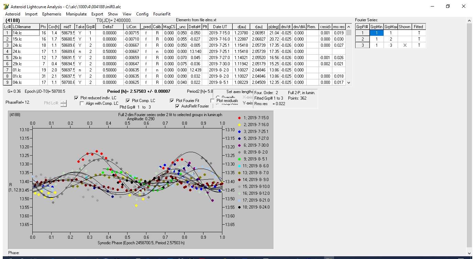
Task: Enable Plot residuals checkbox
Action: pos(212,101)
